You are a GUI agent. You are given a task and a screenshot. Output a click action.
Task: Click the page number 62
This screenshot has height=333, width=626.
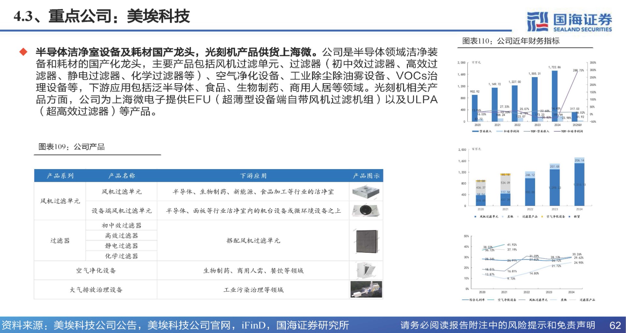point(615,325)
